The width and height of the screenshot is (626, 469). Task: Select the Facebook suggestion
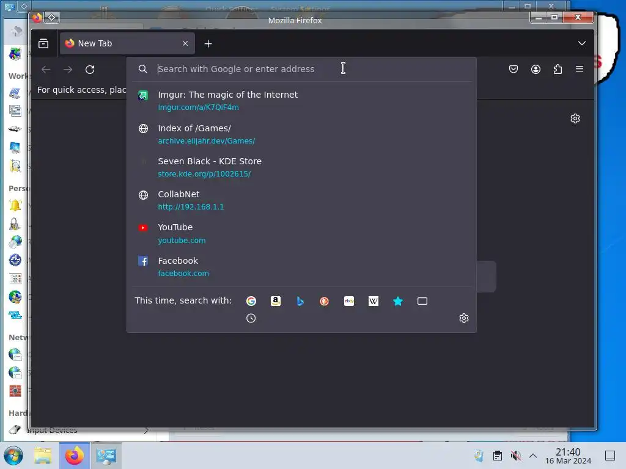(301, 267)
